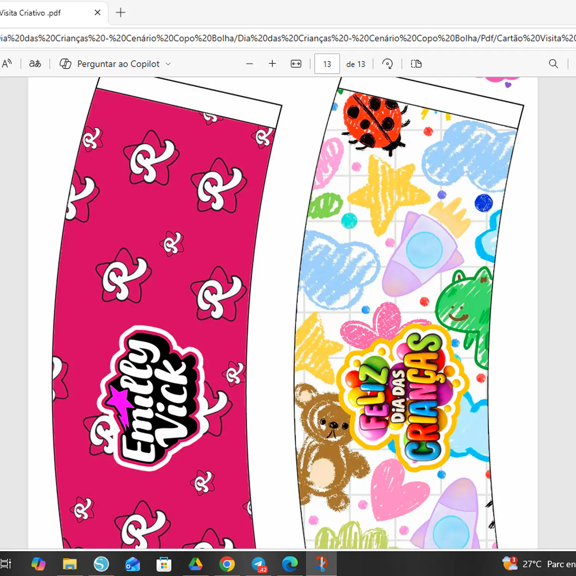576x576 pixels.
Task: Open a new browser tab
Action: 121,13
